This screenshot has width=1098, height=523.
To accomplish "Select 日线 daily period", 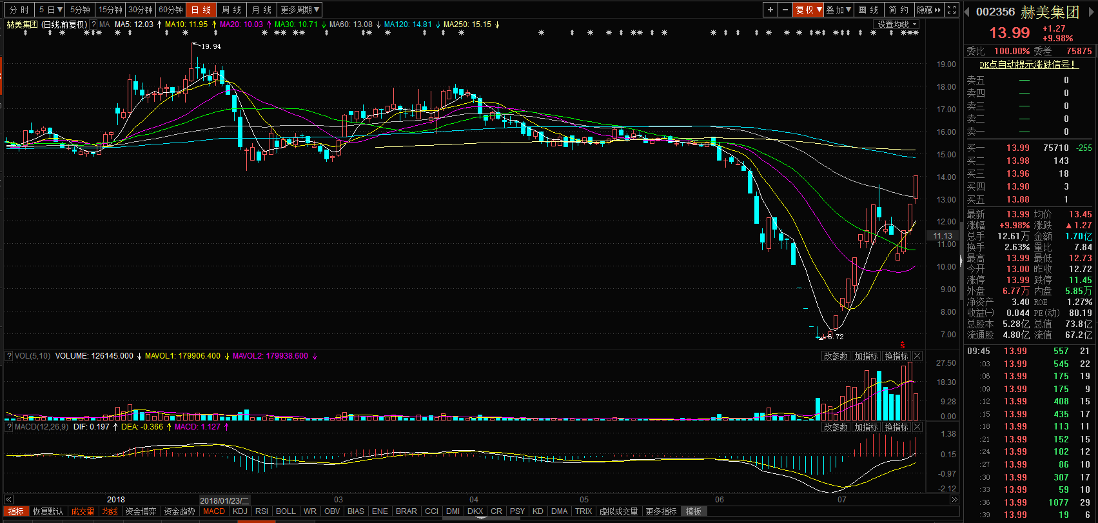I will point(201,10).
